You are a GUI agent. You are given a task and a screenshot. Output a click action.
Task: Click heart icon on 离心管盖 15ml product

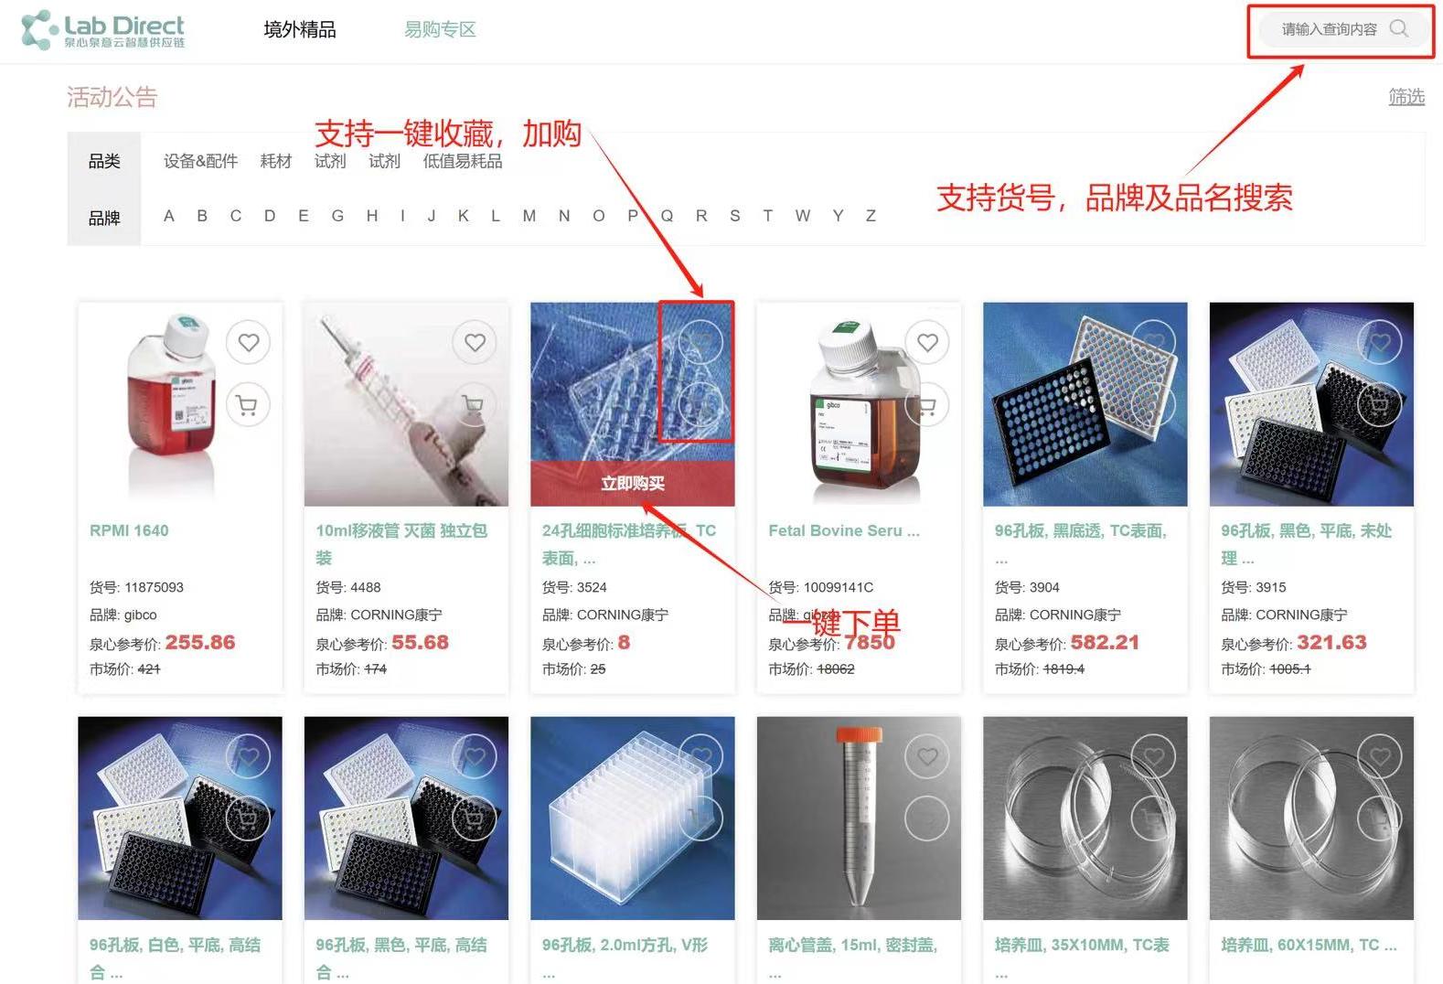point(927,756)
